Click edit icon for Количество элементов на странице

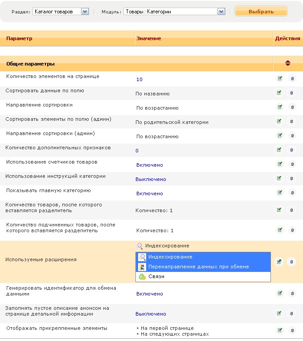(x=279, y=78)
